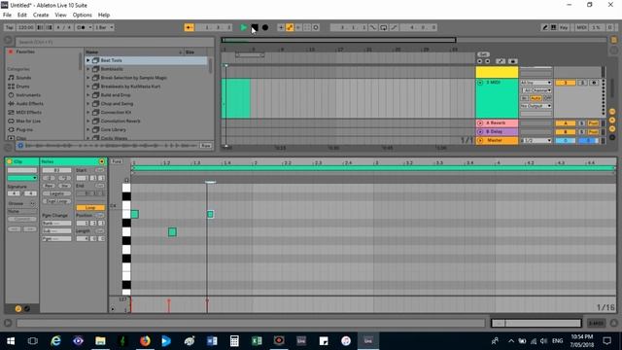
Task: Open the All Channels input channel dropdown
Action: (x=536, y=90)
